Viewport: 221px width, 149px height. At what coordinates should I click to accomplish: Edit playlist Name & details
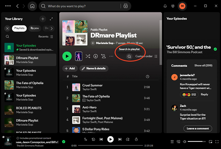[x=94, y=68]
